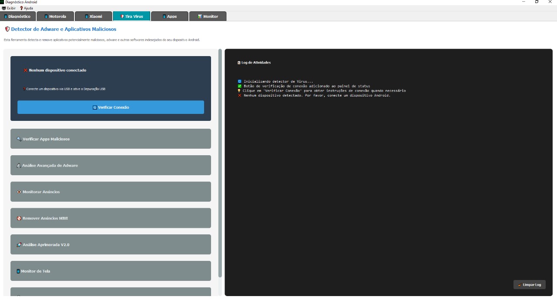Click the shield icon beside the detector title
The width and height of the screenshot is (557, 300).
click(x=7, y=29)
